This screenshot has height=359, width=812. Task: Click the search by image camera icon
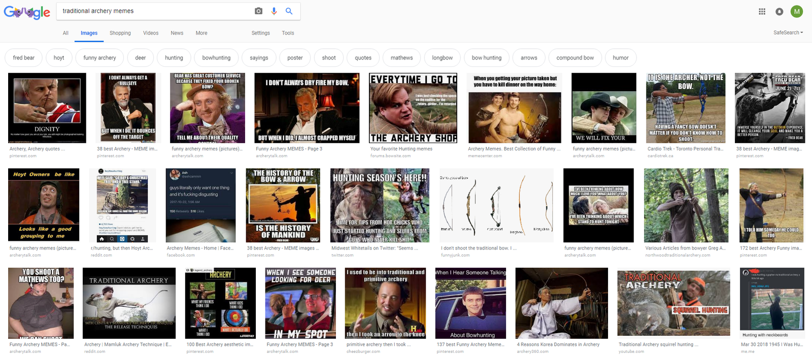point(258,11)
